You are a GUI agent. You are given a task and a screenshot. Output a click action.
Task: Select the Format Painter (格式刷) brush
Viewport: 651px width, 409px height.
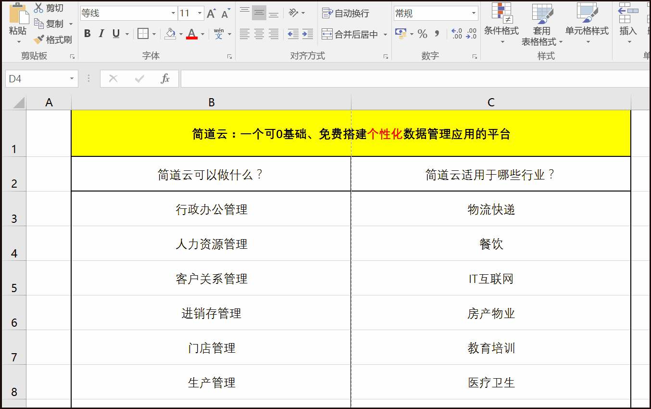[x=38, y=39]
